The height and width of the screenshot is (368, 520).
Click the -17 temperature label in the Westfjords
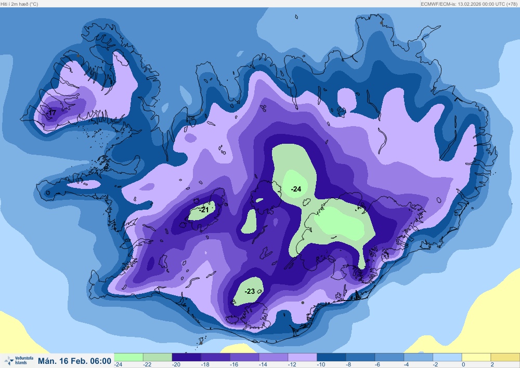(x=51, y=113)
